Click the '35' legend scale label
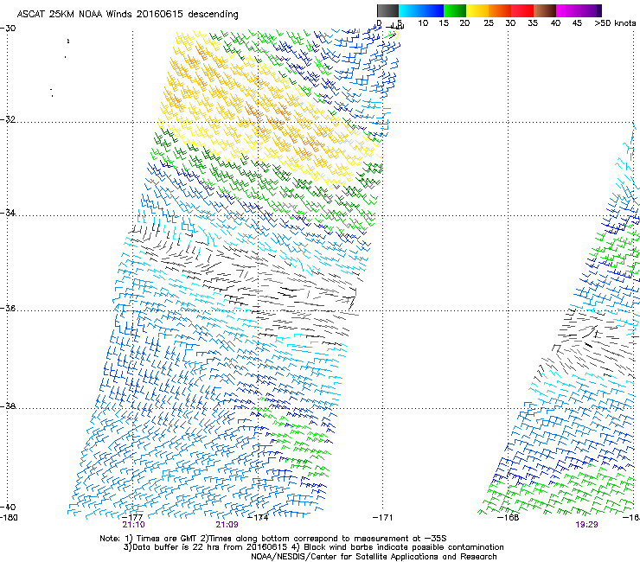 (533, 23)
